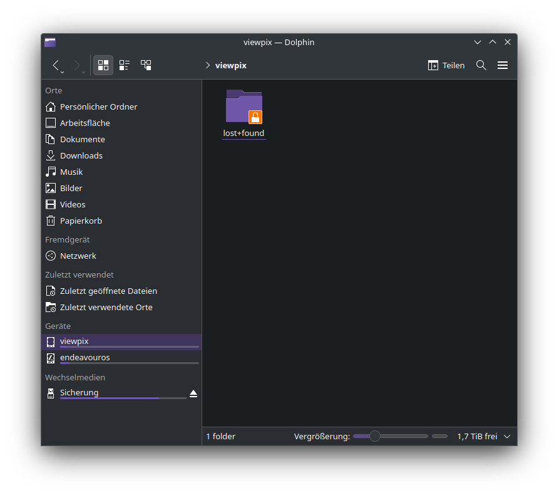Click the drive icon beside endeavouros
The height and width of the screenshot is (495, 559).
(x=51, y=358)
